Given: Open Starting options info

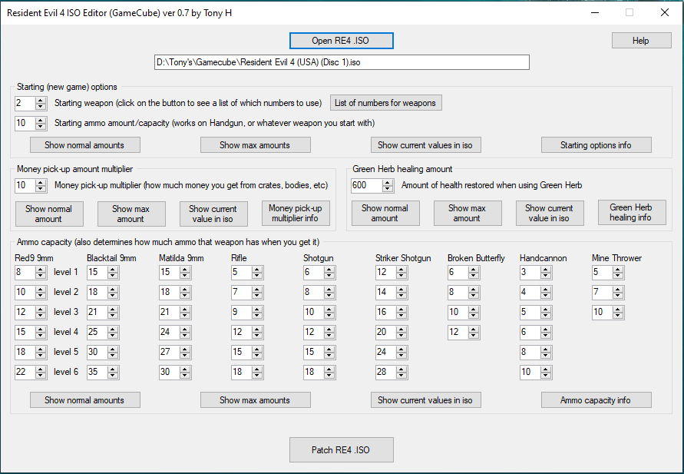Looking at the screenshot, I should pyautogui.click(x=596, y=145).
